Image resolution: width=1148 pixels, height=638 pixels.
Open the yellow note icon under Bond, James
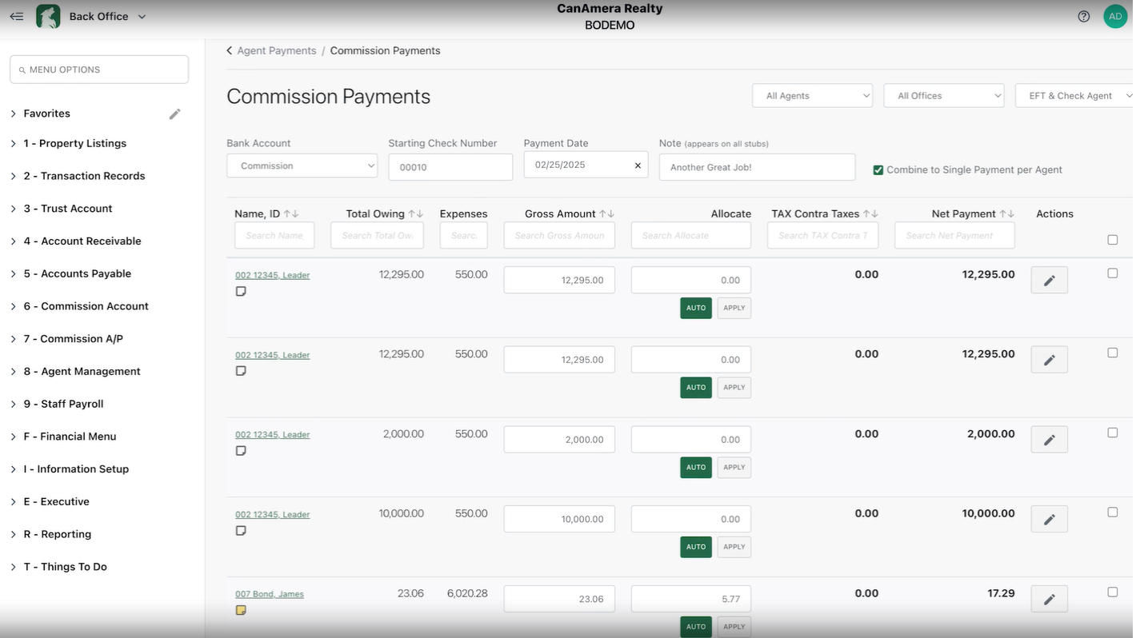click(x=241, y=610)
